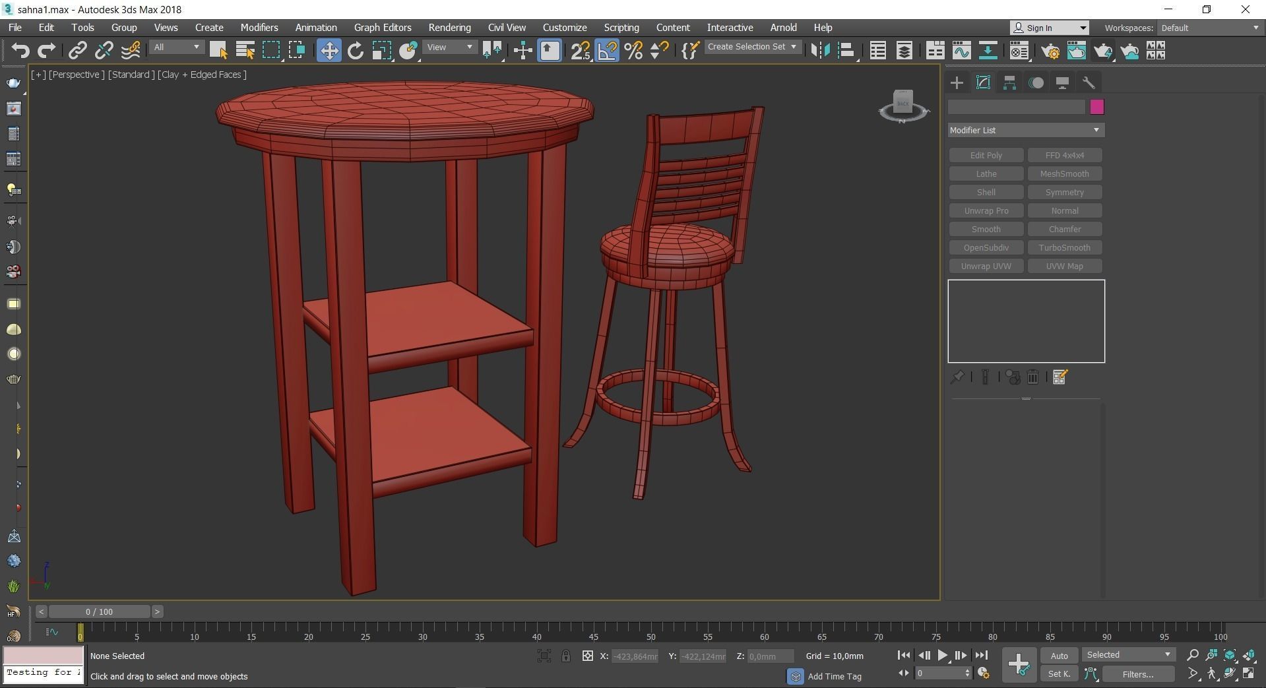The image size is (1266, 688).
Task: Open the File menu
Action: click(15, 28)
